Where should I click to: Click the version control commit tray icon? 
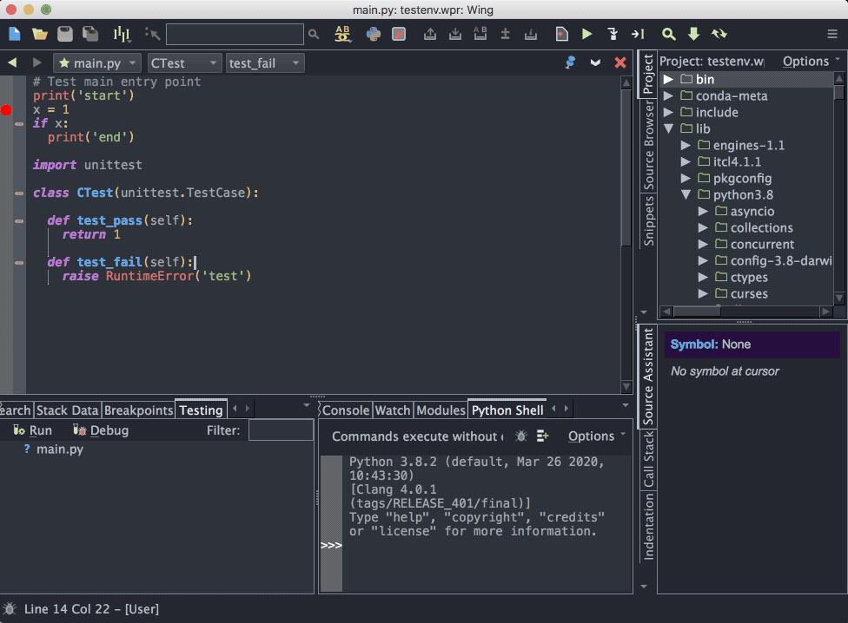(x=531, y=34)
